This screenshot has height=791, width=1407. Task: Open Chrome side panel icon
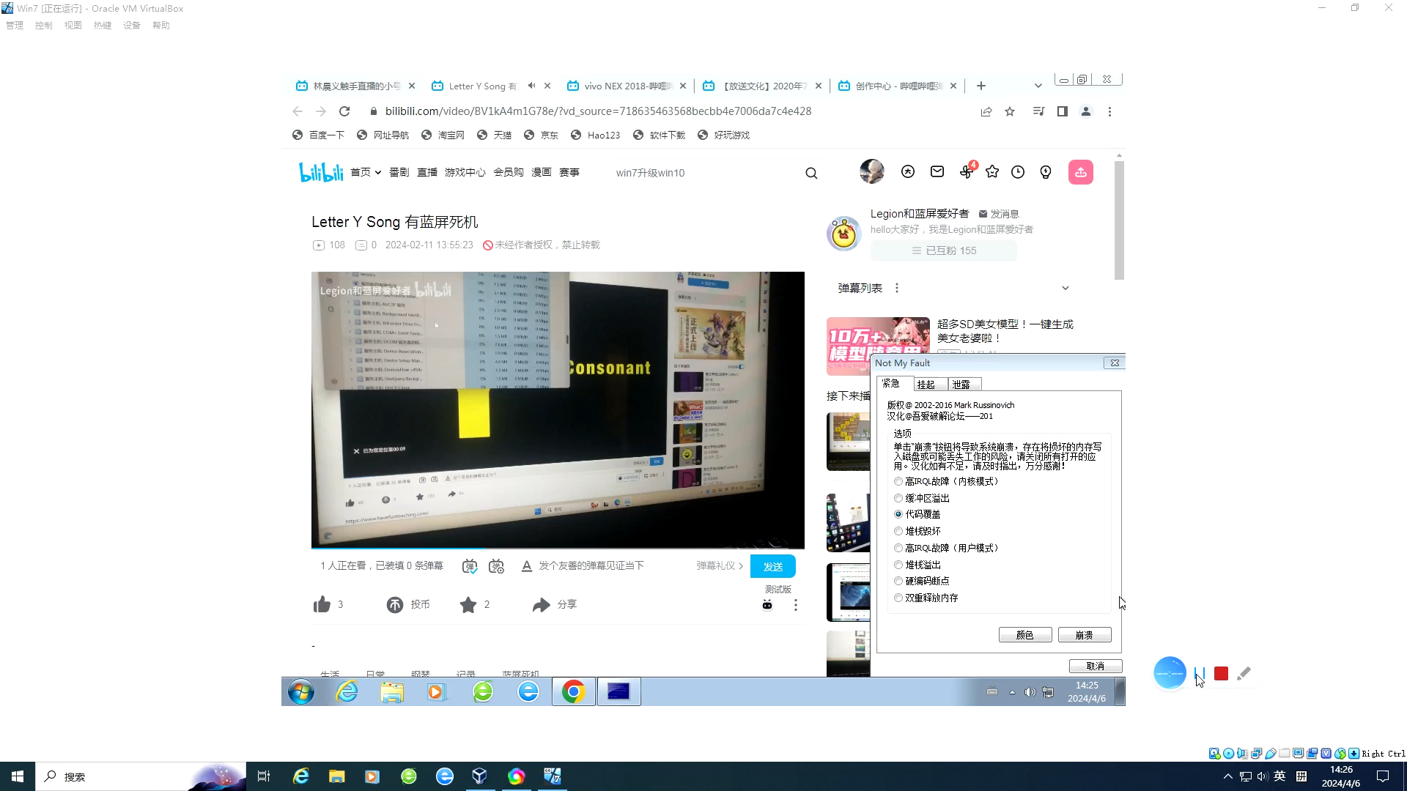(1062, 111)
